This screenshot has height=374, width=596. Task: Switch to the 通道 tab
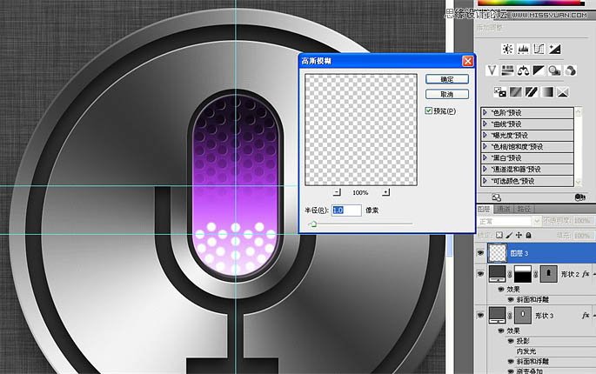coord(504,209)
